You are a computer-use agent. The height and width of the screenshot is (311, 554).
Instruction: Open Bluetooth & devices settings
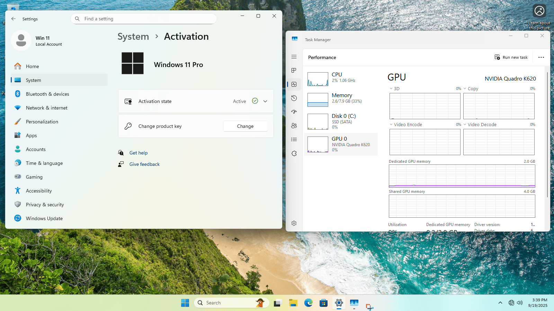point(59,94)
